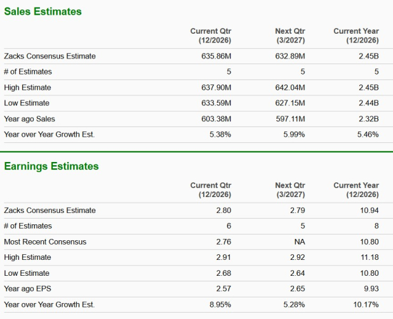Click the Year ago Sales row label
This screenshot has height=319, width=393.
(x=29, y=119)
